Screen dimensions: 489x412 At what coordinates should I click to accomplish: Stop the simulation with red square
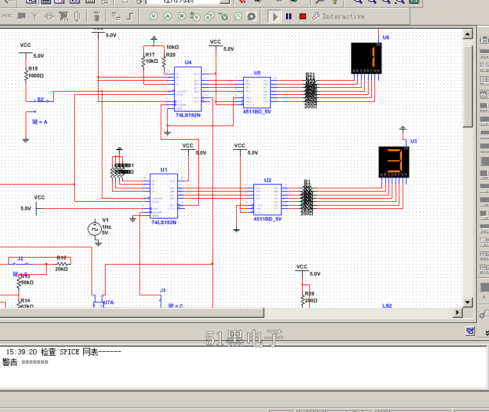click(303, 16)
